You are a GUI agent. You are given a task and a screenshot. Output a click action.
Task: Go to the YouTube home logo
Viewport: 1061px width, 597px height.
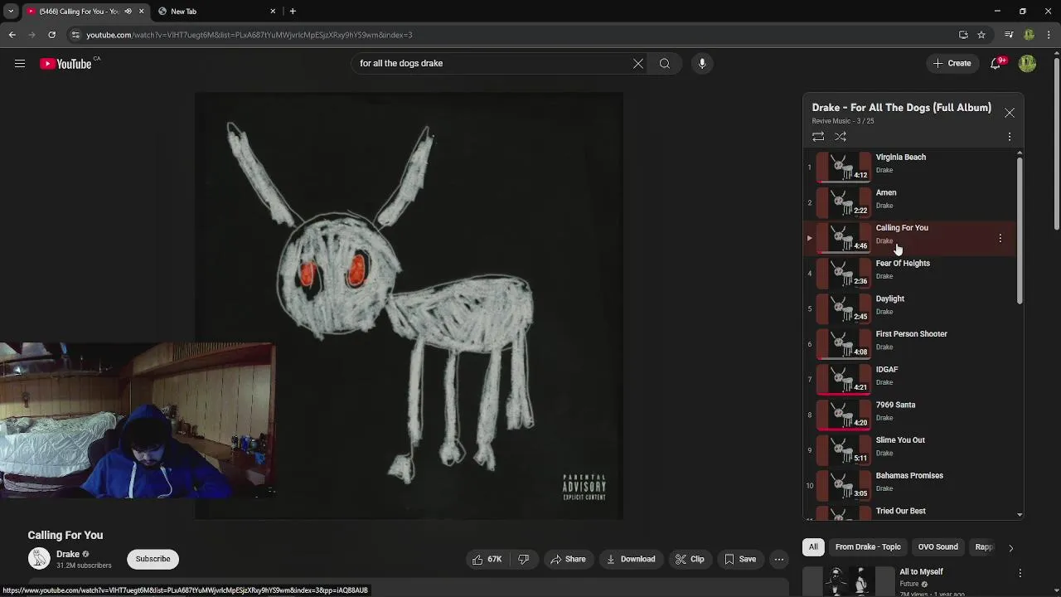(x=65, y=64)
